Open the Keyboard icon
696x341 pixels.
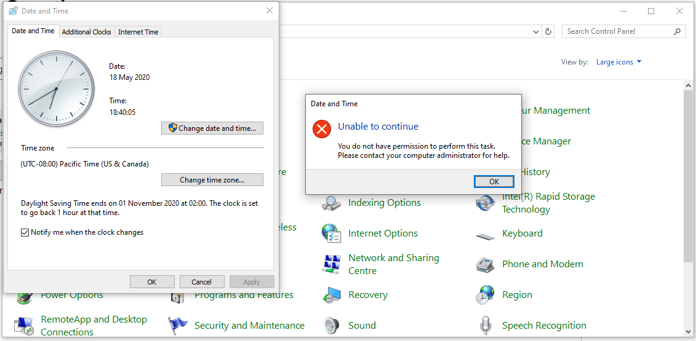pos(485,235)
